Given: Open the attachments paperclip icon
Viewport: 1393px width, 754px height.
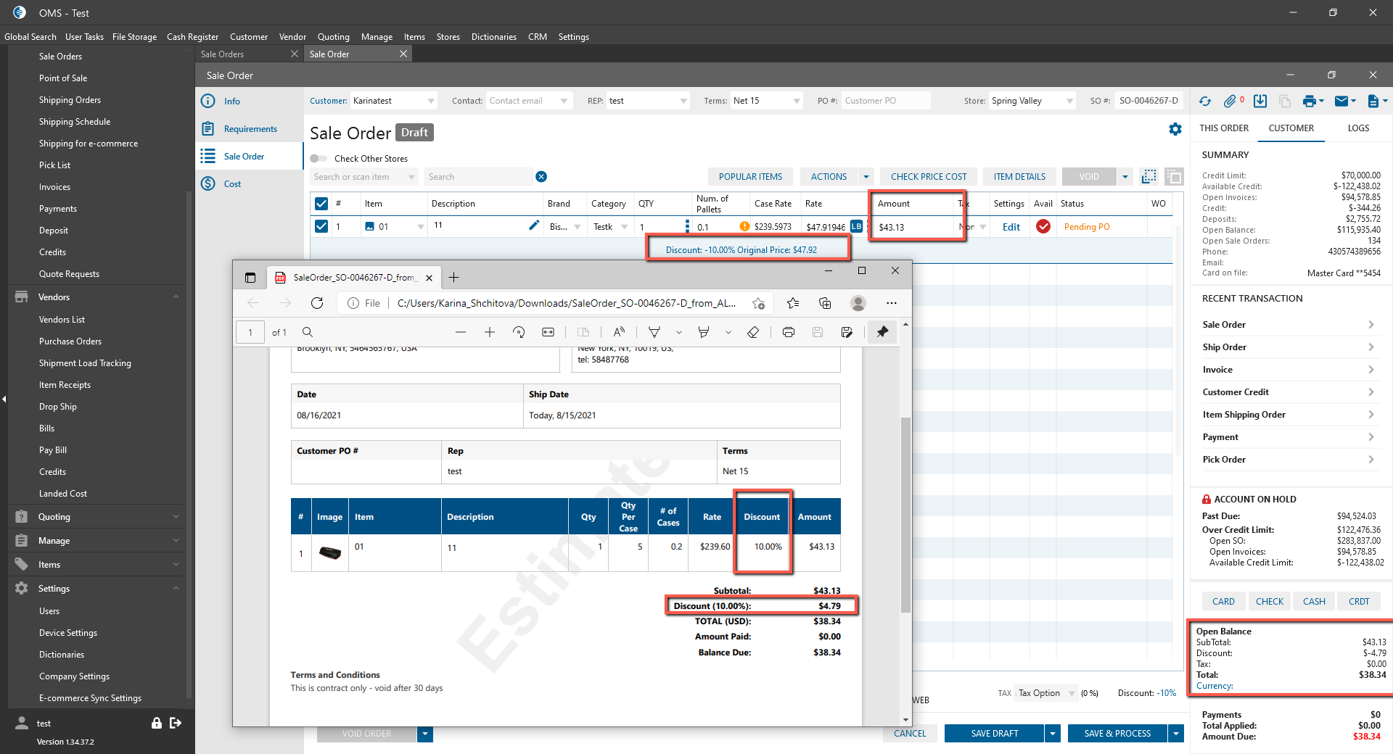Looking at the screenshot, I should point(1230,101).
